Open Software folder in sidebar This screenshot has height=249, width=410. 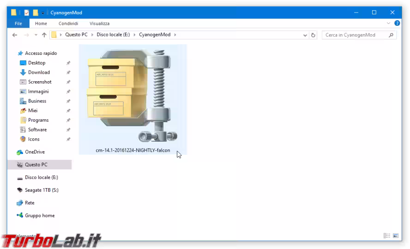click(37, 130)
